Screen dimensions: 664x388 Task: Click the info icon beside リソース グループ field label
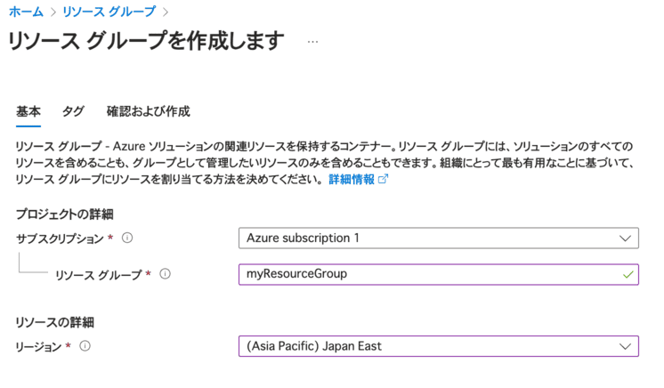click(x=165, y=275)
